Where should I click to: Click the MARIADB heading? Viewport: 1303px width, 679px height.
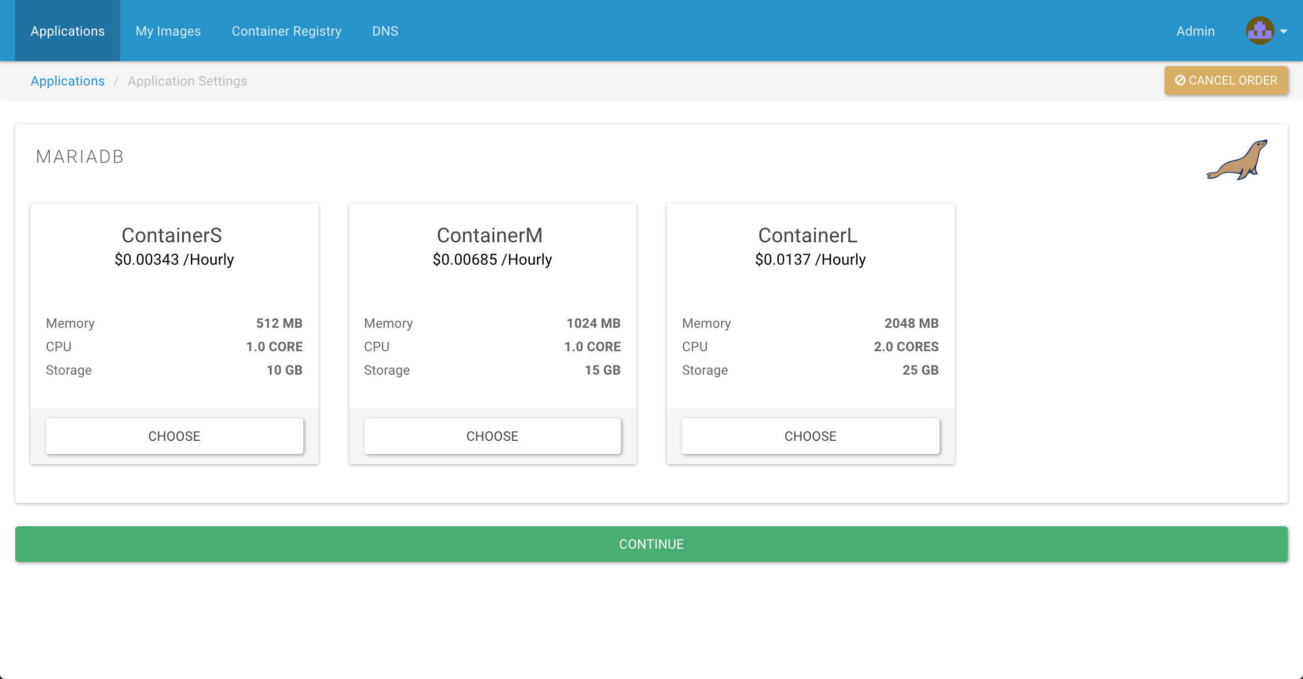[80, 157]
